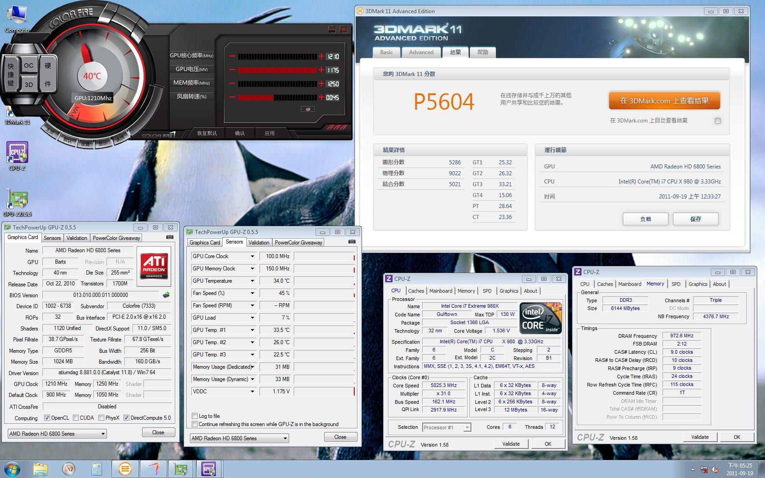Click the BIOS Version field in GPU-Z
This screenshot has height=478, width=765.
(x=101, y=295)
